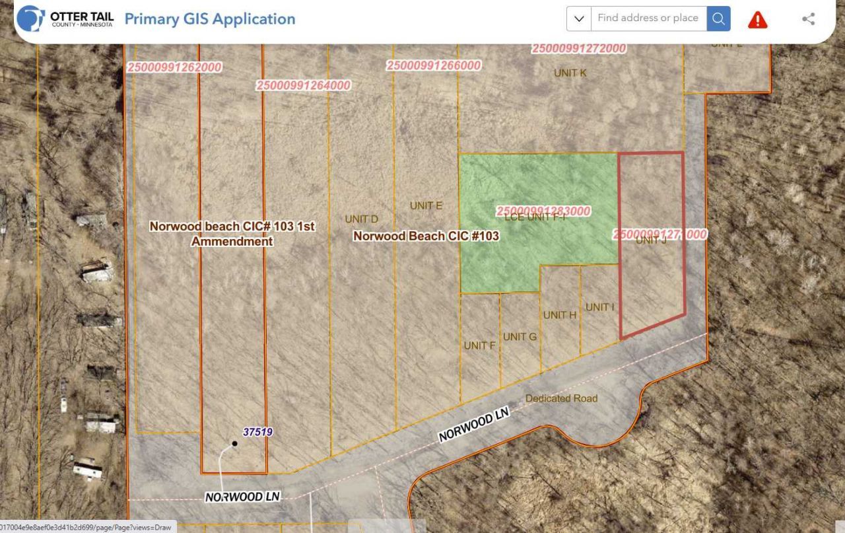Click the address point dot near 37519
The width and height of the screenshot is (845, 533).
tap(234, 444)
